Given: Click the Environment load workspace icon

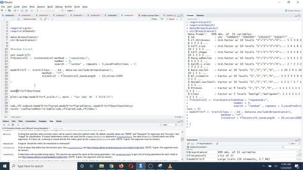Looking at the screenshot, I should tap(188, 144).
